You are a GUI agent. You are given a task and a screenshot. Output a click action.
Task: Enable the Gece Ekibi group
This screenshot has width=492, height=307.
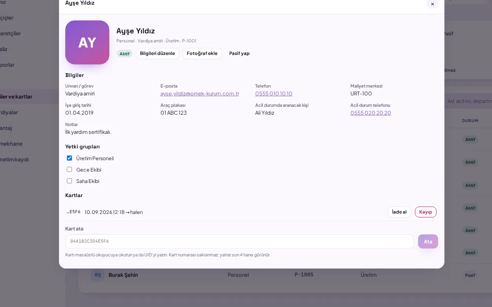click(69, 170)
